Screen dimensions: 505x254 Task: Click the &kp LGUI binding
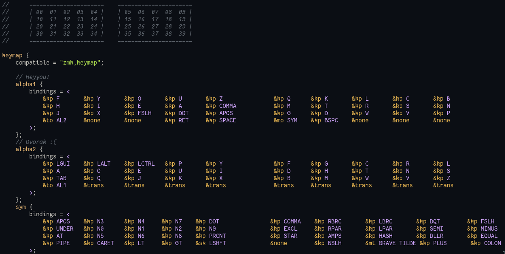(56, 164)
